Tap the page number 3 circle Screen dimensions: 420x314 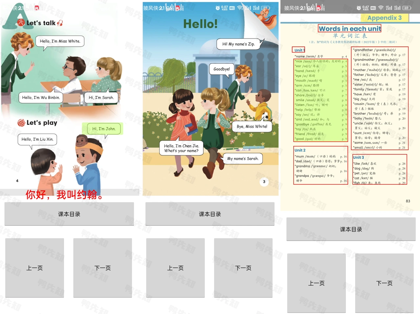[x=264, y=182]
